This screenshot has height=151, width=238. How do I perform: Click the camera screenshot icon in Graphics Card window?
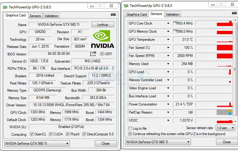pos(113,14)
